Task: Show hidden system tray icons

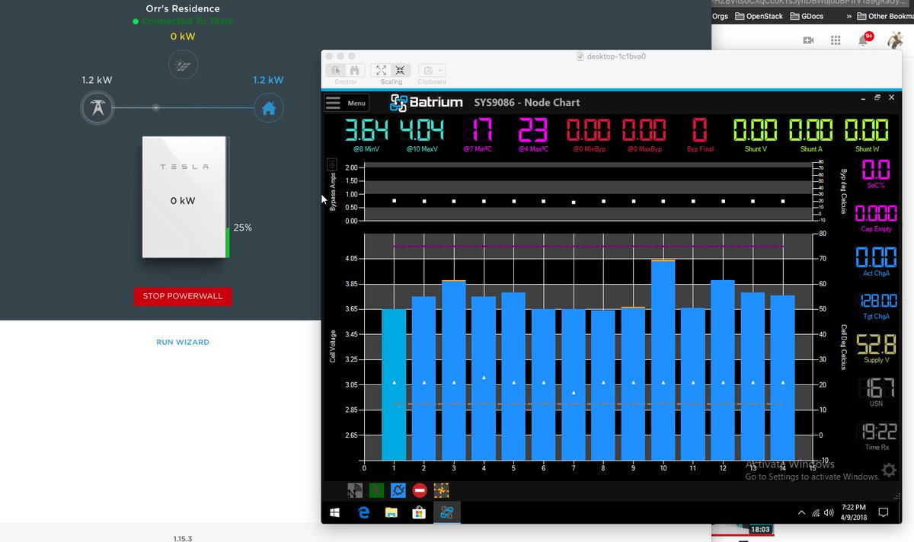Action: [x=801, y=513]
